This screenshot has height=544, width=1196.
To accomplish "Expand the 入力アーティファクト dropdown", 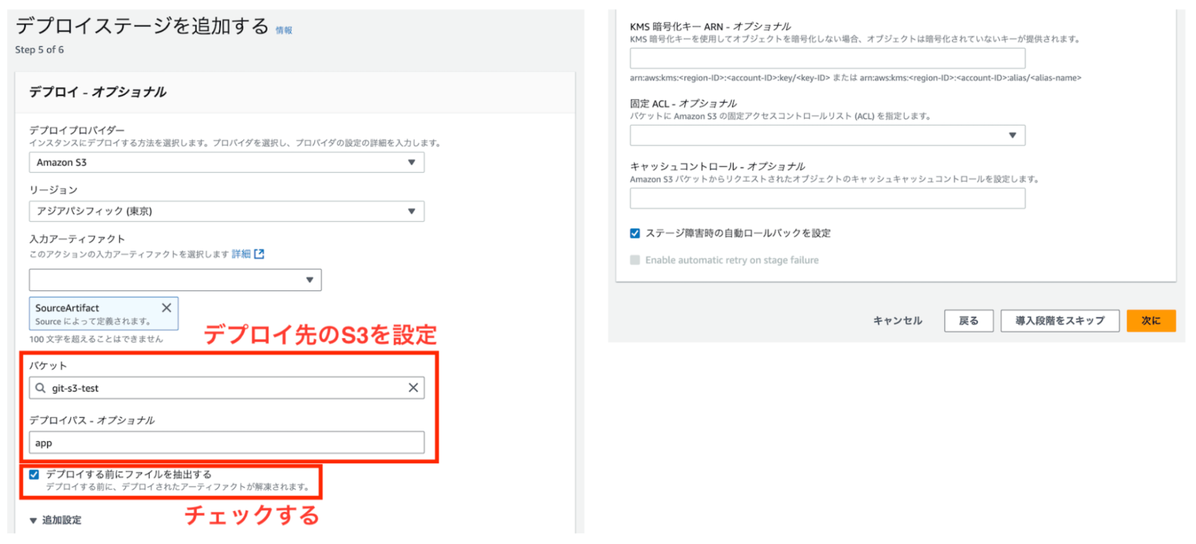I will pos(175,280).
